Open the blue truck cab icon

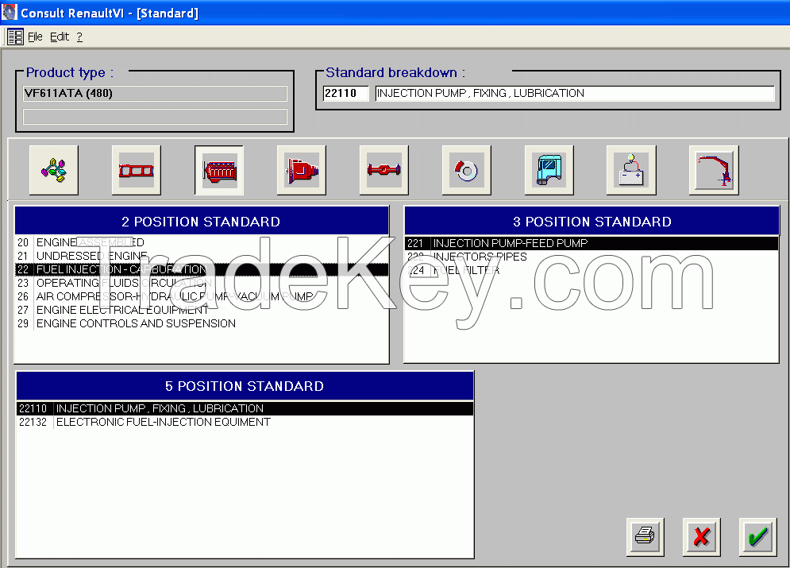click(549, 170)
